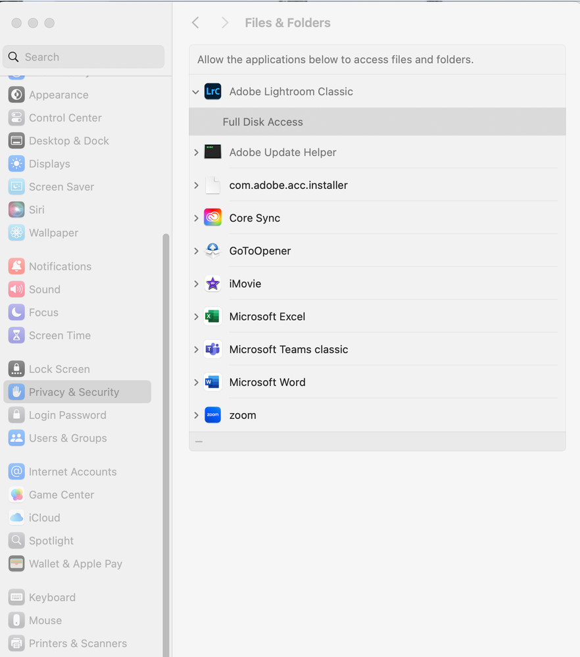This screenshot has width=580, height=657.
Task: Expand the Adobe Update Helper entry
Action: [196, 152]
